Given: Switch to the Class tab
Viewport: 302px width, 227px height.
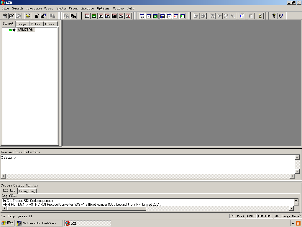Looking at the screenshot, I should click(50, 24).
